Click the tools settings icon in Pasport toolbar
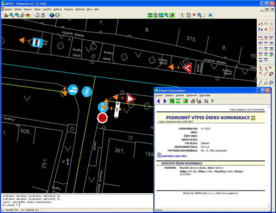This screenshot has width=276, height=213. 206,101
